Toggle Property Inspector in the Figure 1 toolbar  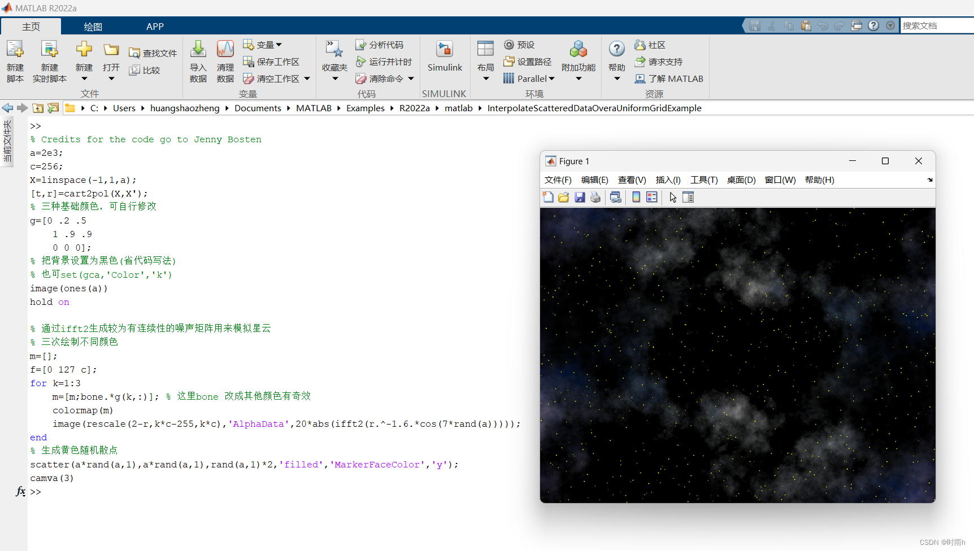[x=688, y=197]
